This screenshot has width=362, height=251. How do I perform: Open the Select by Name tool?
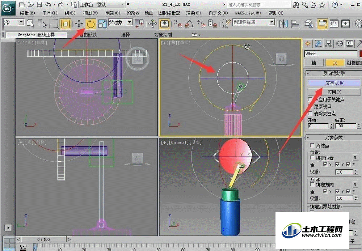pos(42,23)
